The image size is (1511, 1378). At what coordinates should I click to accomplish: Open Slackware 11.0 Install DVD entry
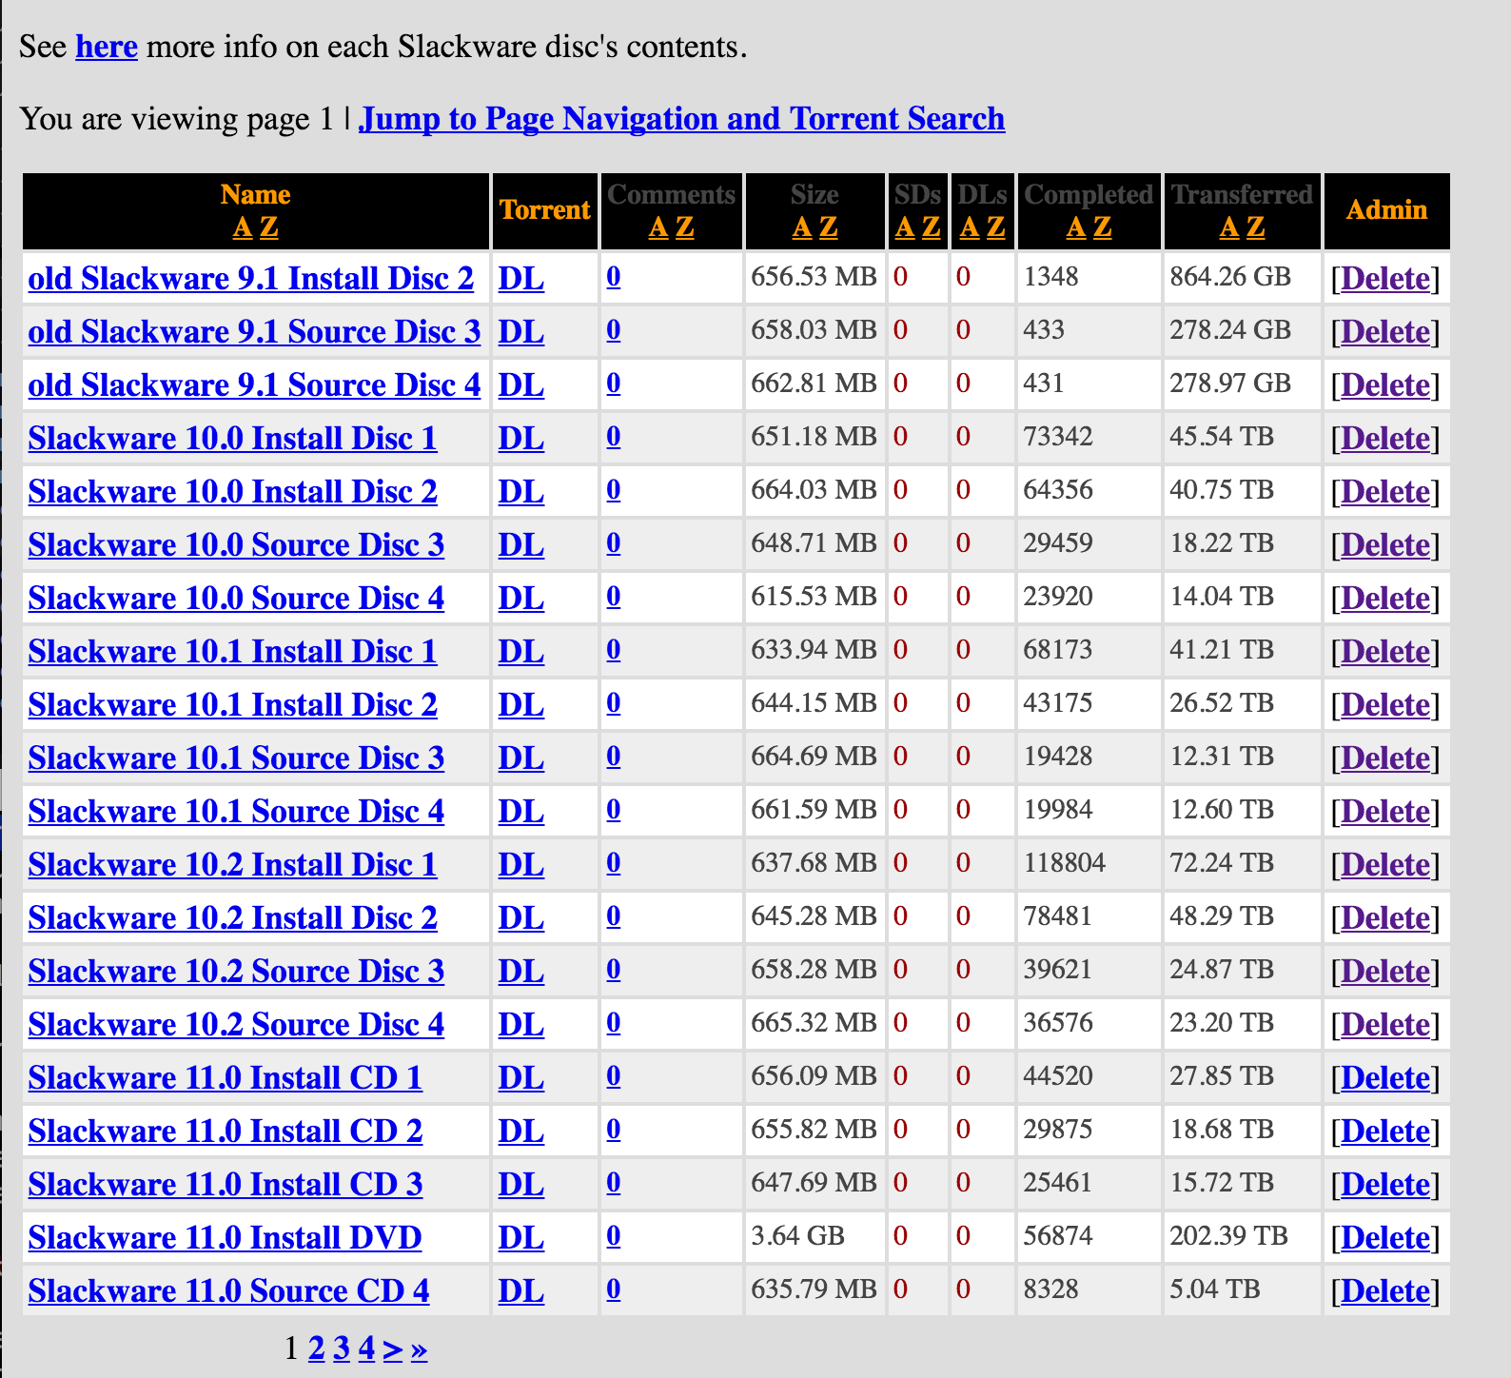pos(225,1237)
